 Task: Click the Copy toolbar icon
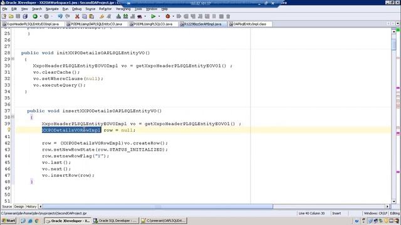tap(84, 16)
